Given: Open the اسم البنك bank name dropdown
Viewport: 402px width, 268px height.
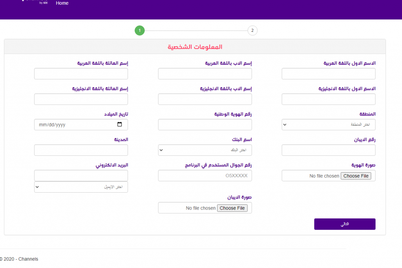Looking at the screenshot, I should point(205,150).
